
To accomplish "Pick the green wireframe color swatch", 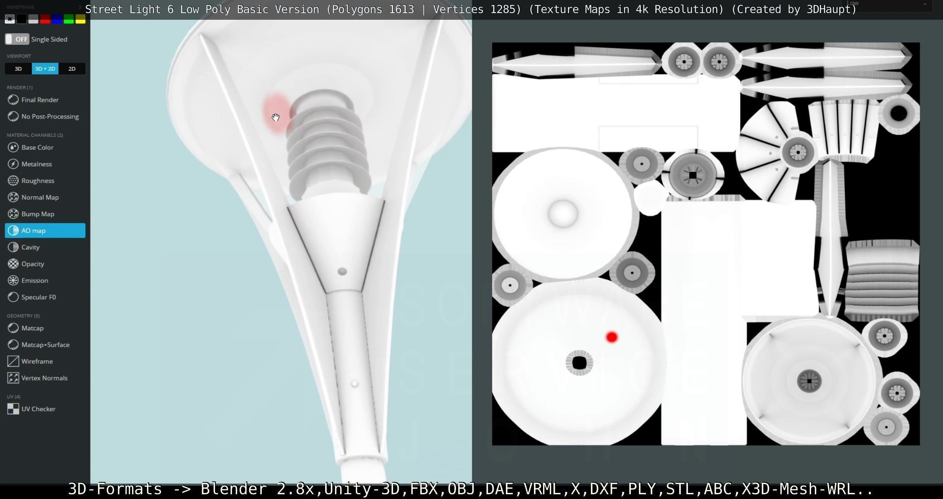I will coord(68,19).
